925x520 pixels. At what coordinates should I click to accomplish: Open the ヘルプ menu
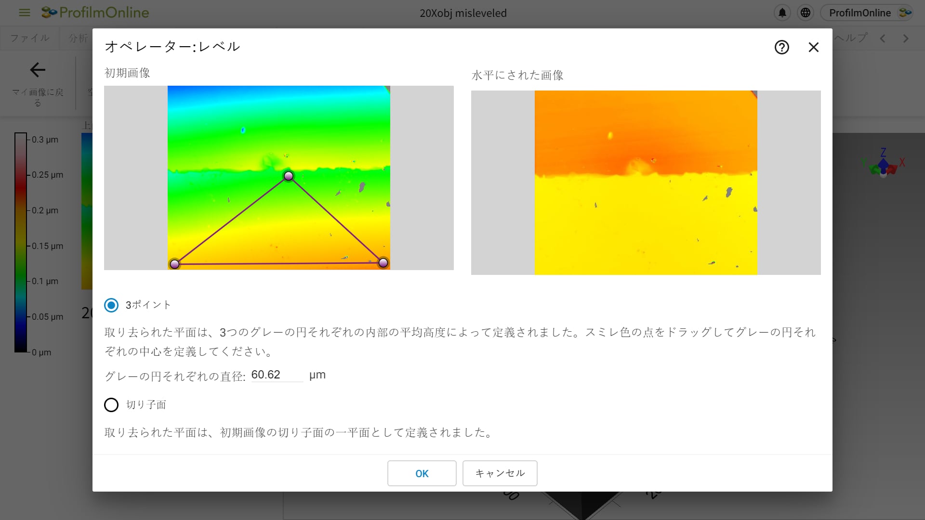point(851,38)
